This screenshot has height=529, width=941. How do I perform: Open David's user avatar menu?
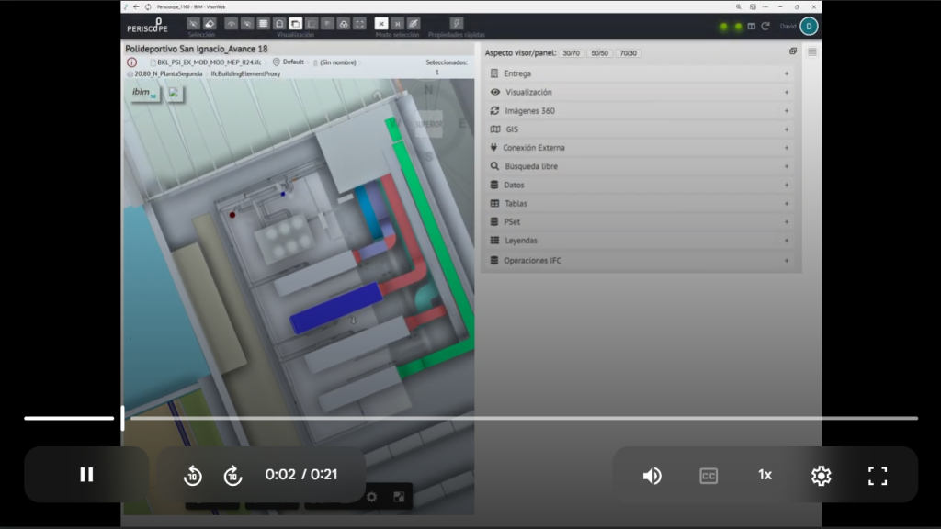[x=809, y=27]
